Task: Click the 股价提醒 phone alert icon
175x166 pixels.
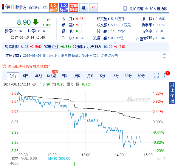Action: [125, 9]
